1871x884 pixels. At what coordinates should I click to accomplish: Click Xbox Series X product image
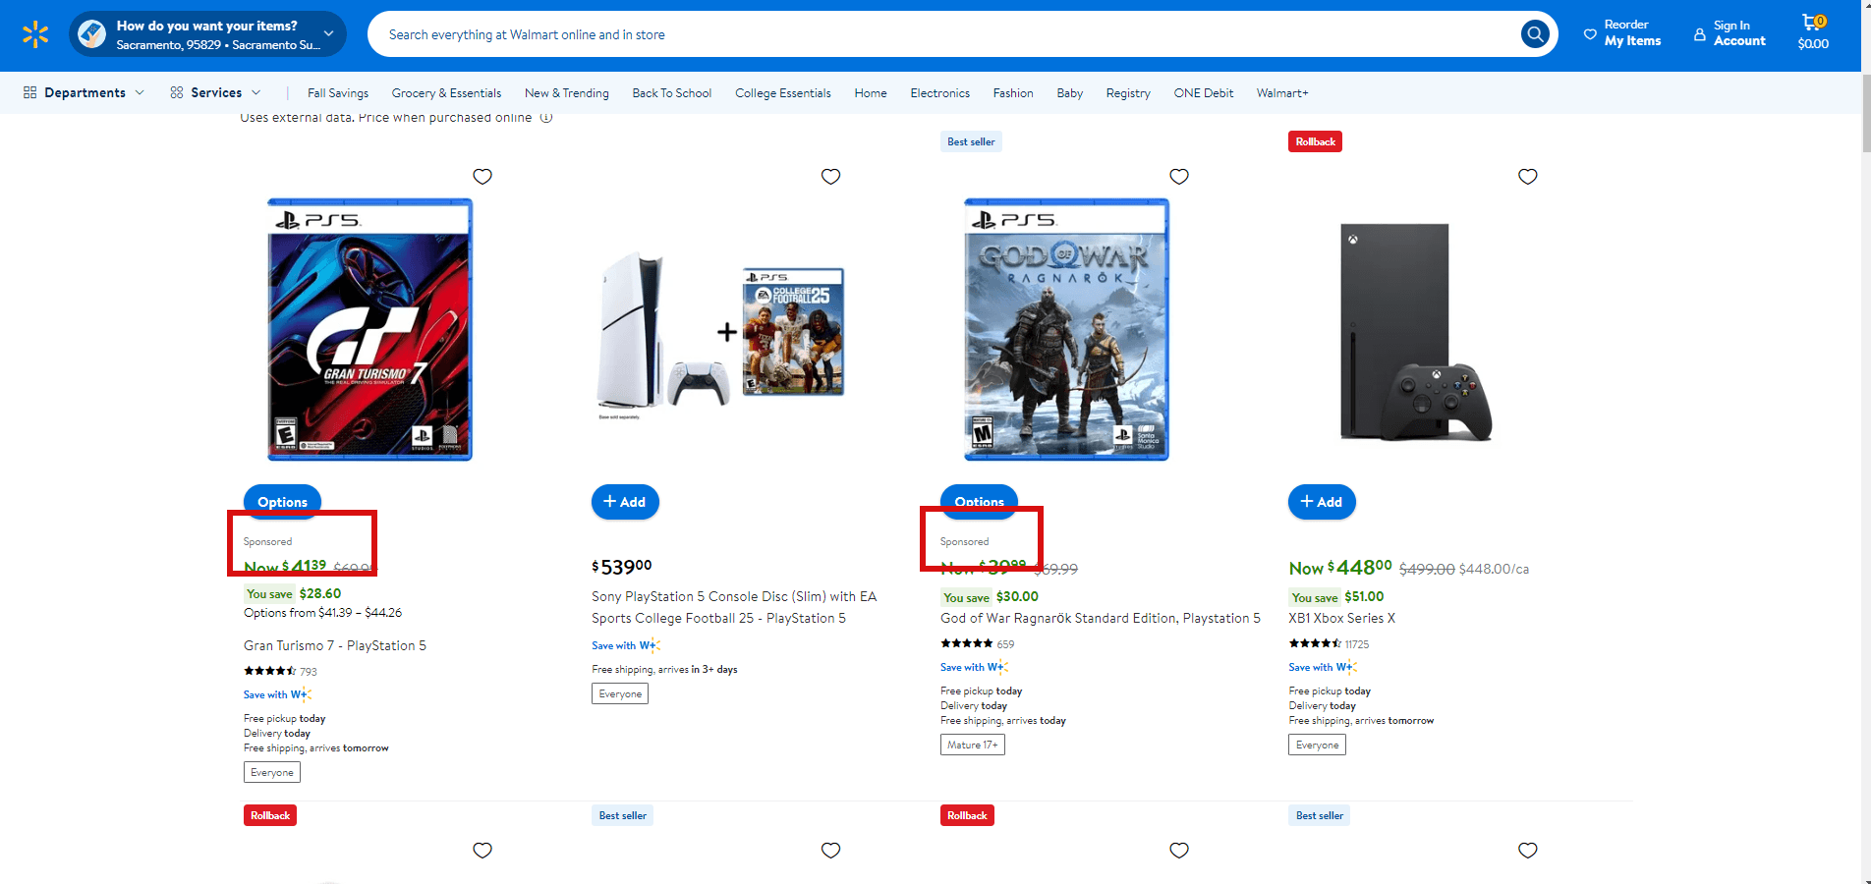[x=1416, y=332]
